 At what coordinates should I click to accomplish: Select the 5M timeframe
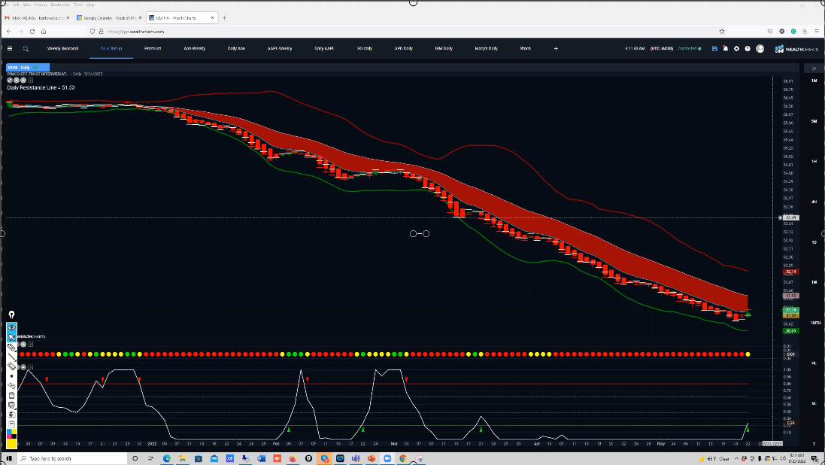(814, 121)
